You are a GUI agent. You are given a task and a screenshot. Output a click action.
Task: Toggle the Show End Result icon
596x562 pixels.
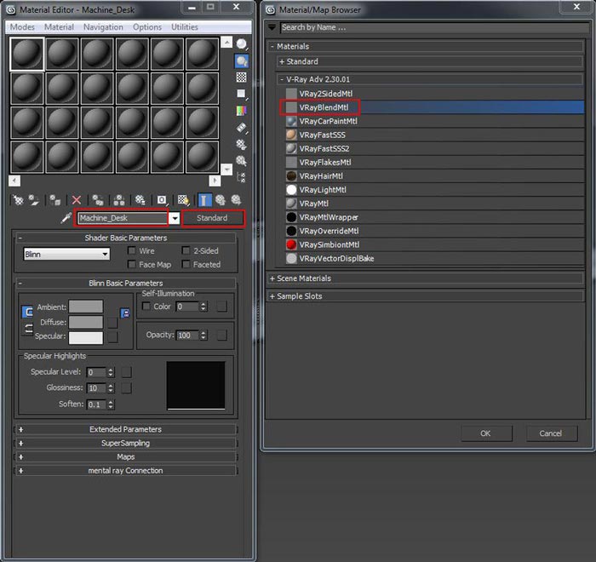(x=204, y=199)
